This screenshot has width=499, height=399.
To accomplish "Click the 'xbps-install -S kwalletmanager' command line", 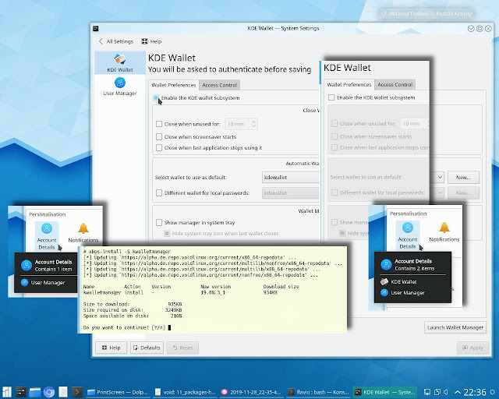I will 127,252.
